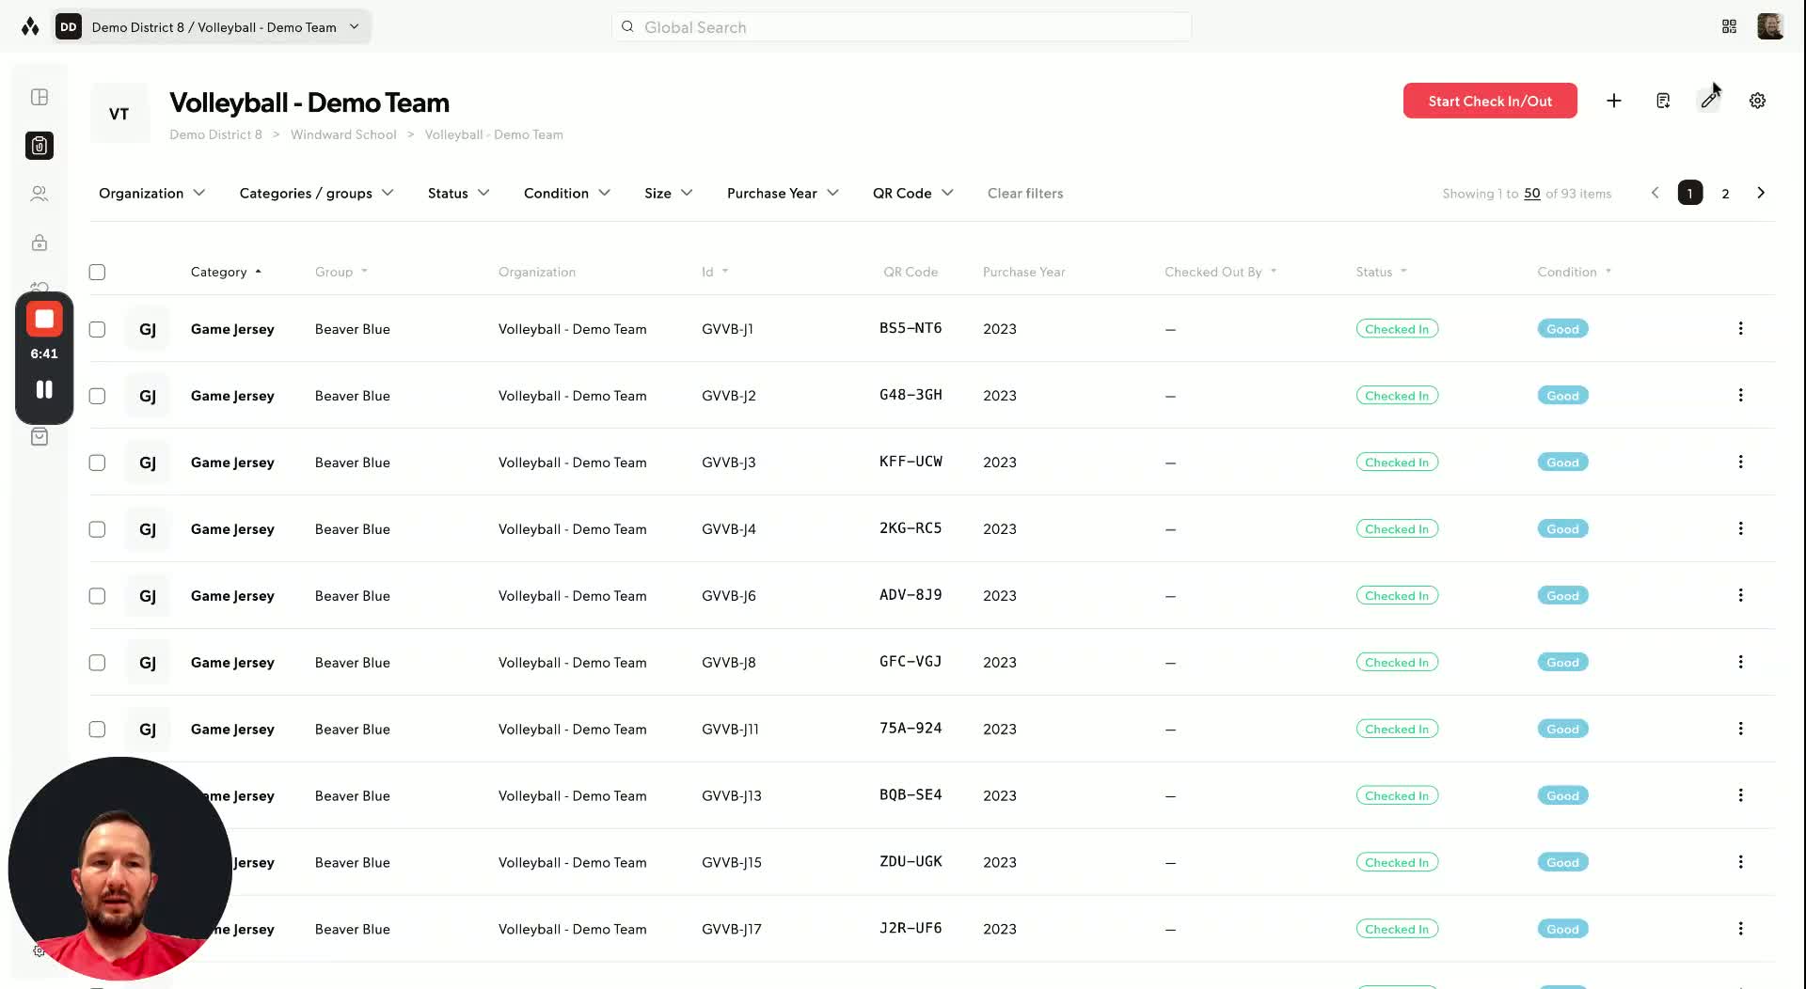
Task: Open the people/users icon in sidebar
Action: (x=40, y=194)
